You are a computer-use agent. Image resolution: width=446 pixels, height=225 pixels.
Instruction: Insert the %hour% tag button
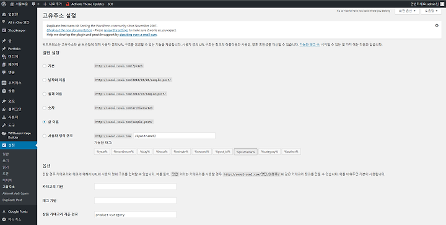coord(162,152)
